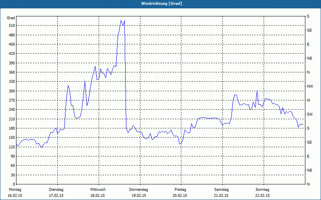
Task: Select the date 20.02.15
Action: 180,196
